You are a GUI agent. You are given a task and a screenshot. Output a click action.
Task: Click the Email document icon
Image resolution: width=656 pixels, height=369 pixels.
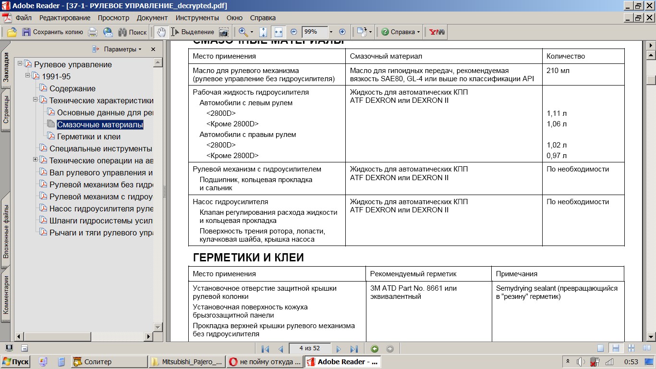point(108,32)
